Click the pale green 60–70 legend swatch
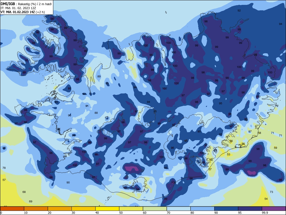 155,209
